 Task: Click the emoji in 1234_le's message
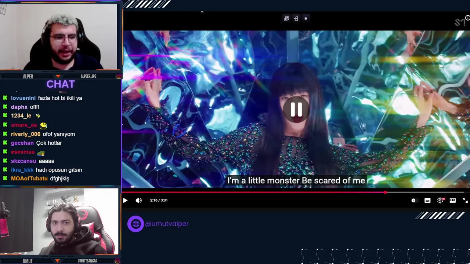[37, 116]
